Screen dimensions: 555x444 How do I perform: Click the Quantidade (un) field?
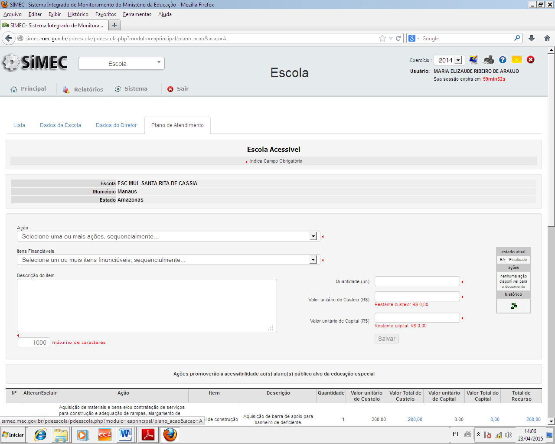tap(417, 281)
